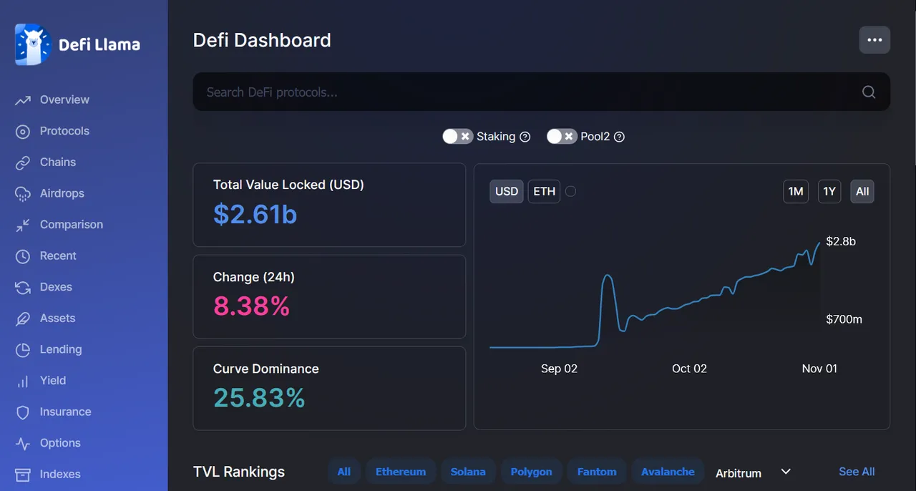Filter TVL Rankings by Ethereum
The image size is (916, 491).
[401, 472]
